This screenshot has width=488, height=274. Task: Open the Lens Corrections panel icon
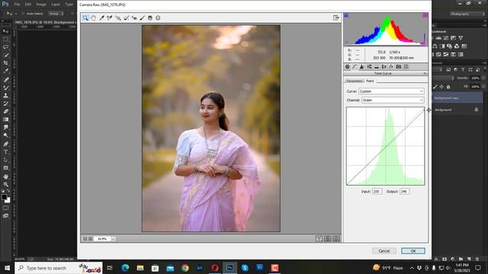[x=384, y=66]
